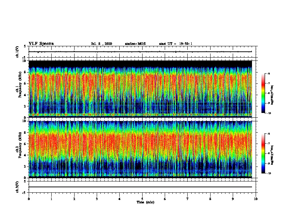Screen dimensions: 288x223
Task: Click the "-6" tick on ch.2 colorbar
Action: 268,134
